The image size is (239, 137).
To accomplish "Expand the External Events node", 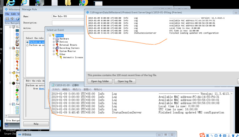I will [54, 45].
